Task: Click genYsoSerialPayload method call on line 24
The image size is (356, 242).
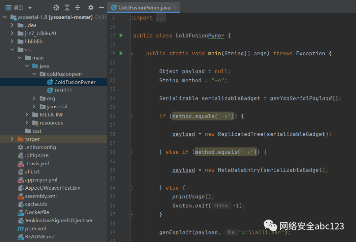Action: click(x=301, y=98)
